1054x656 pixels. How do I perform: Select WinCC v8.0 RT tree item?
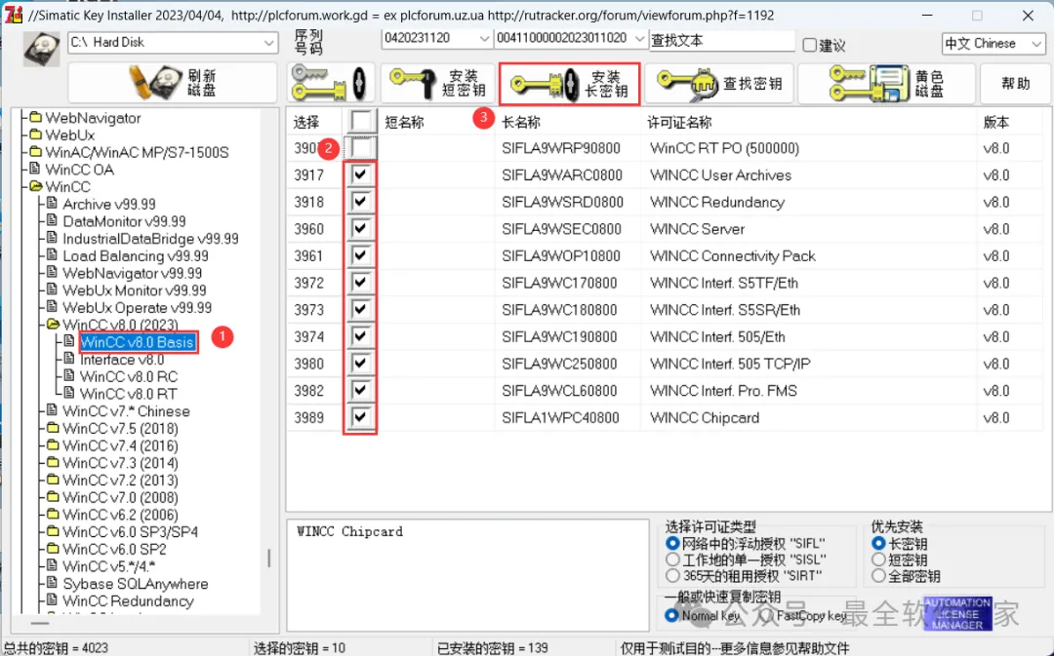point(129,394)
